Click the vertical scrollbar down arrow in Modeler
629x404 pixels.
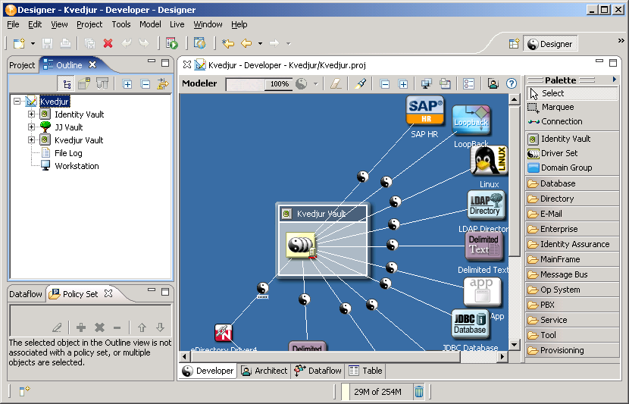coord(515,345)
